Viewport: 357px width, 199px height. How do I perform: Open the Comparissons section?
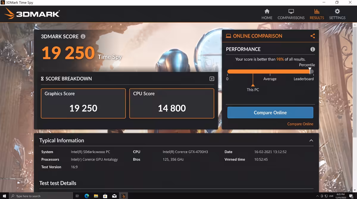click(291, 14)
